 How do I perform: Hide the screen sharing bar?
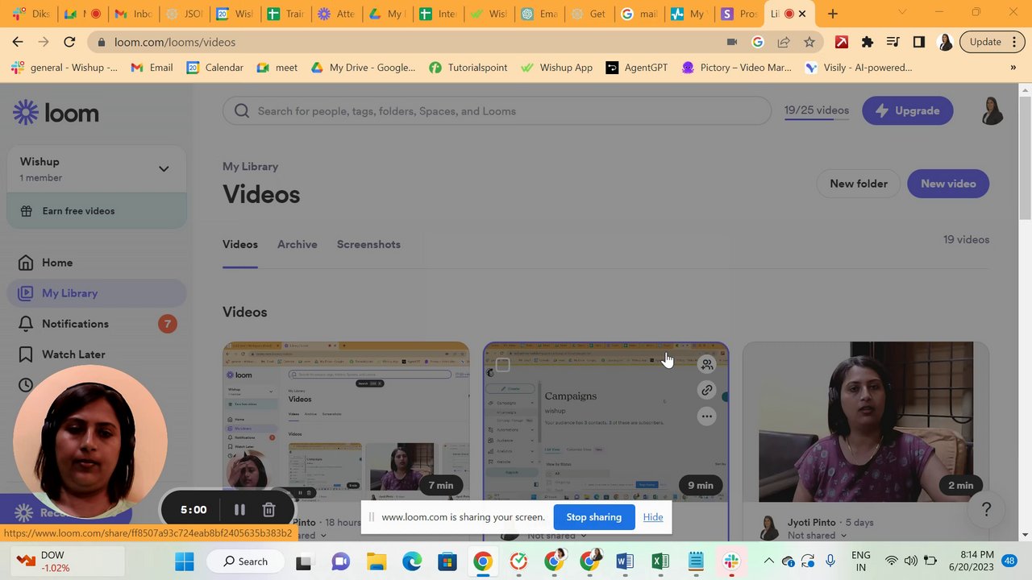click(x=653, y=517)
